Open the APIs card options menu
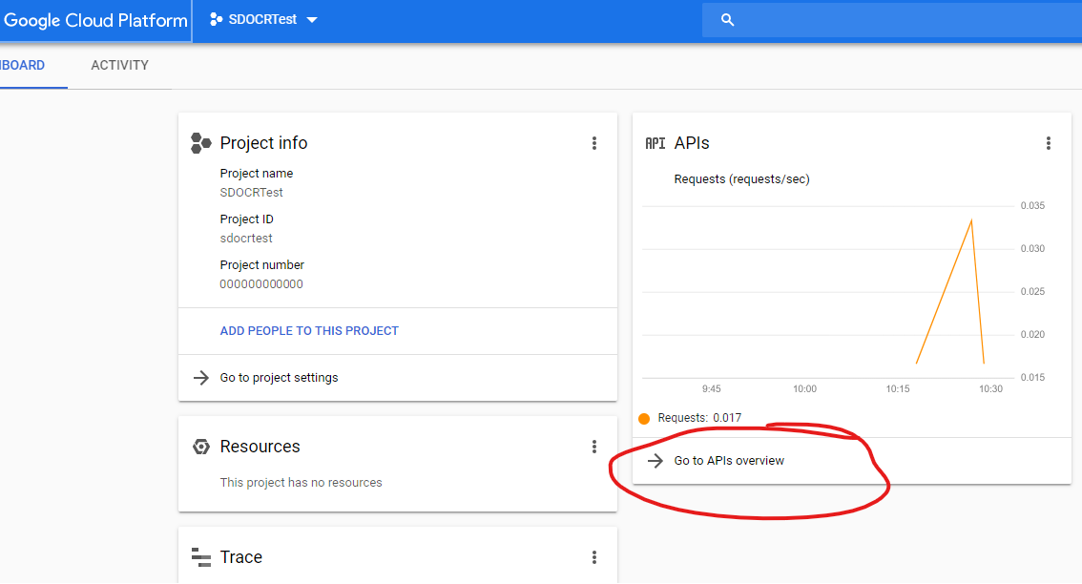Viewport: 1082px width, 584px height. (x=1049, y=143)
